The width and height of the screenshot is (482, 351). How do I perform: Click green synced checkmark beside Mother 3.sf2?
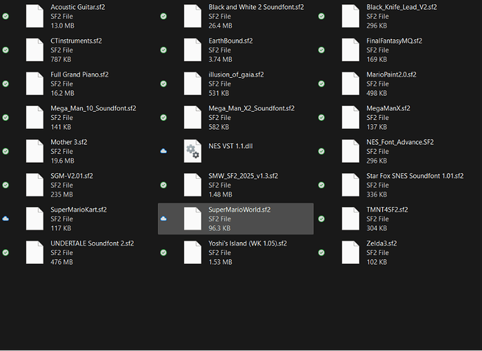pyautogui.click(x=6, y=151)
